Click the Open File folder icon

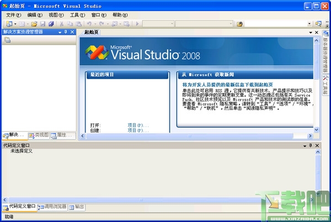click(34, 24)
